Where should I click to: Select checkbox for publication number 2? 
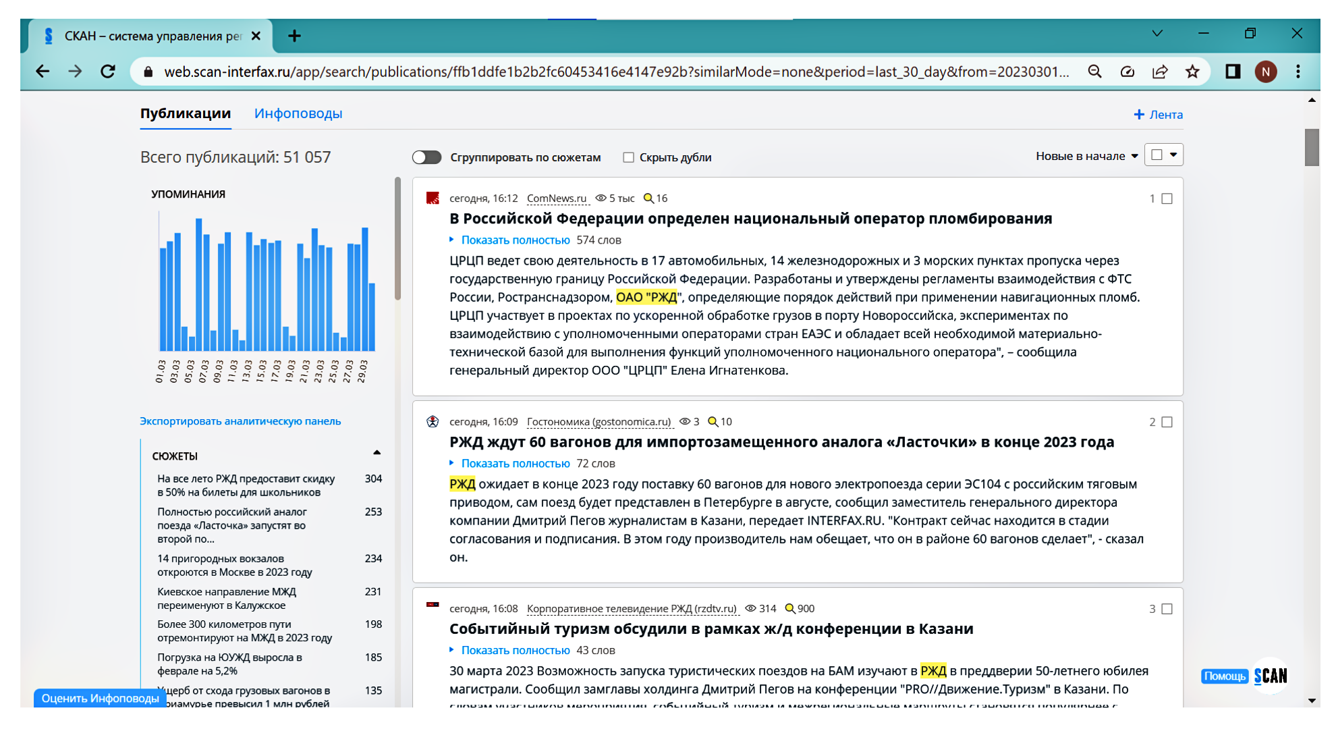pyautogui.click(x=1167, y=422)
